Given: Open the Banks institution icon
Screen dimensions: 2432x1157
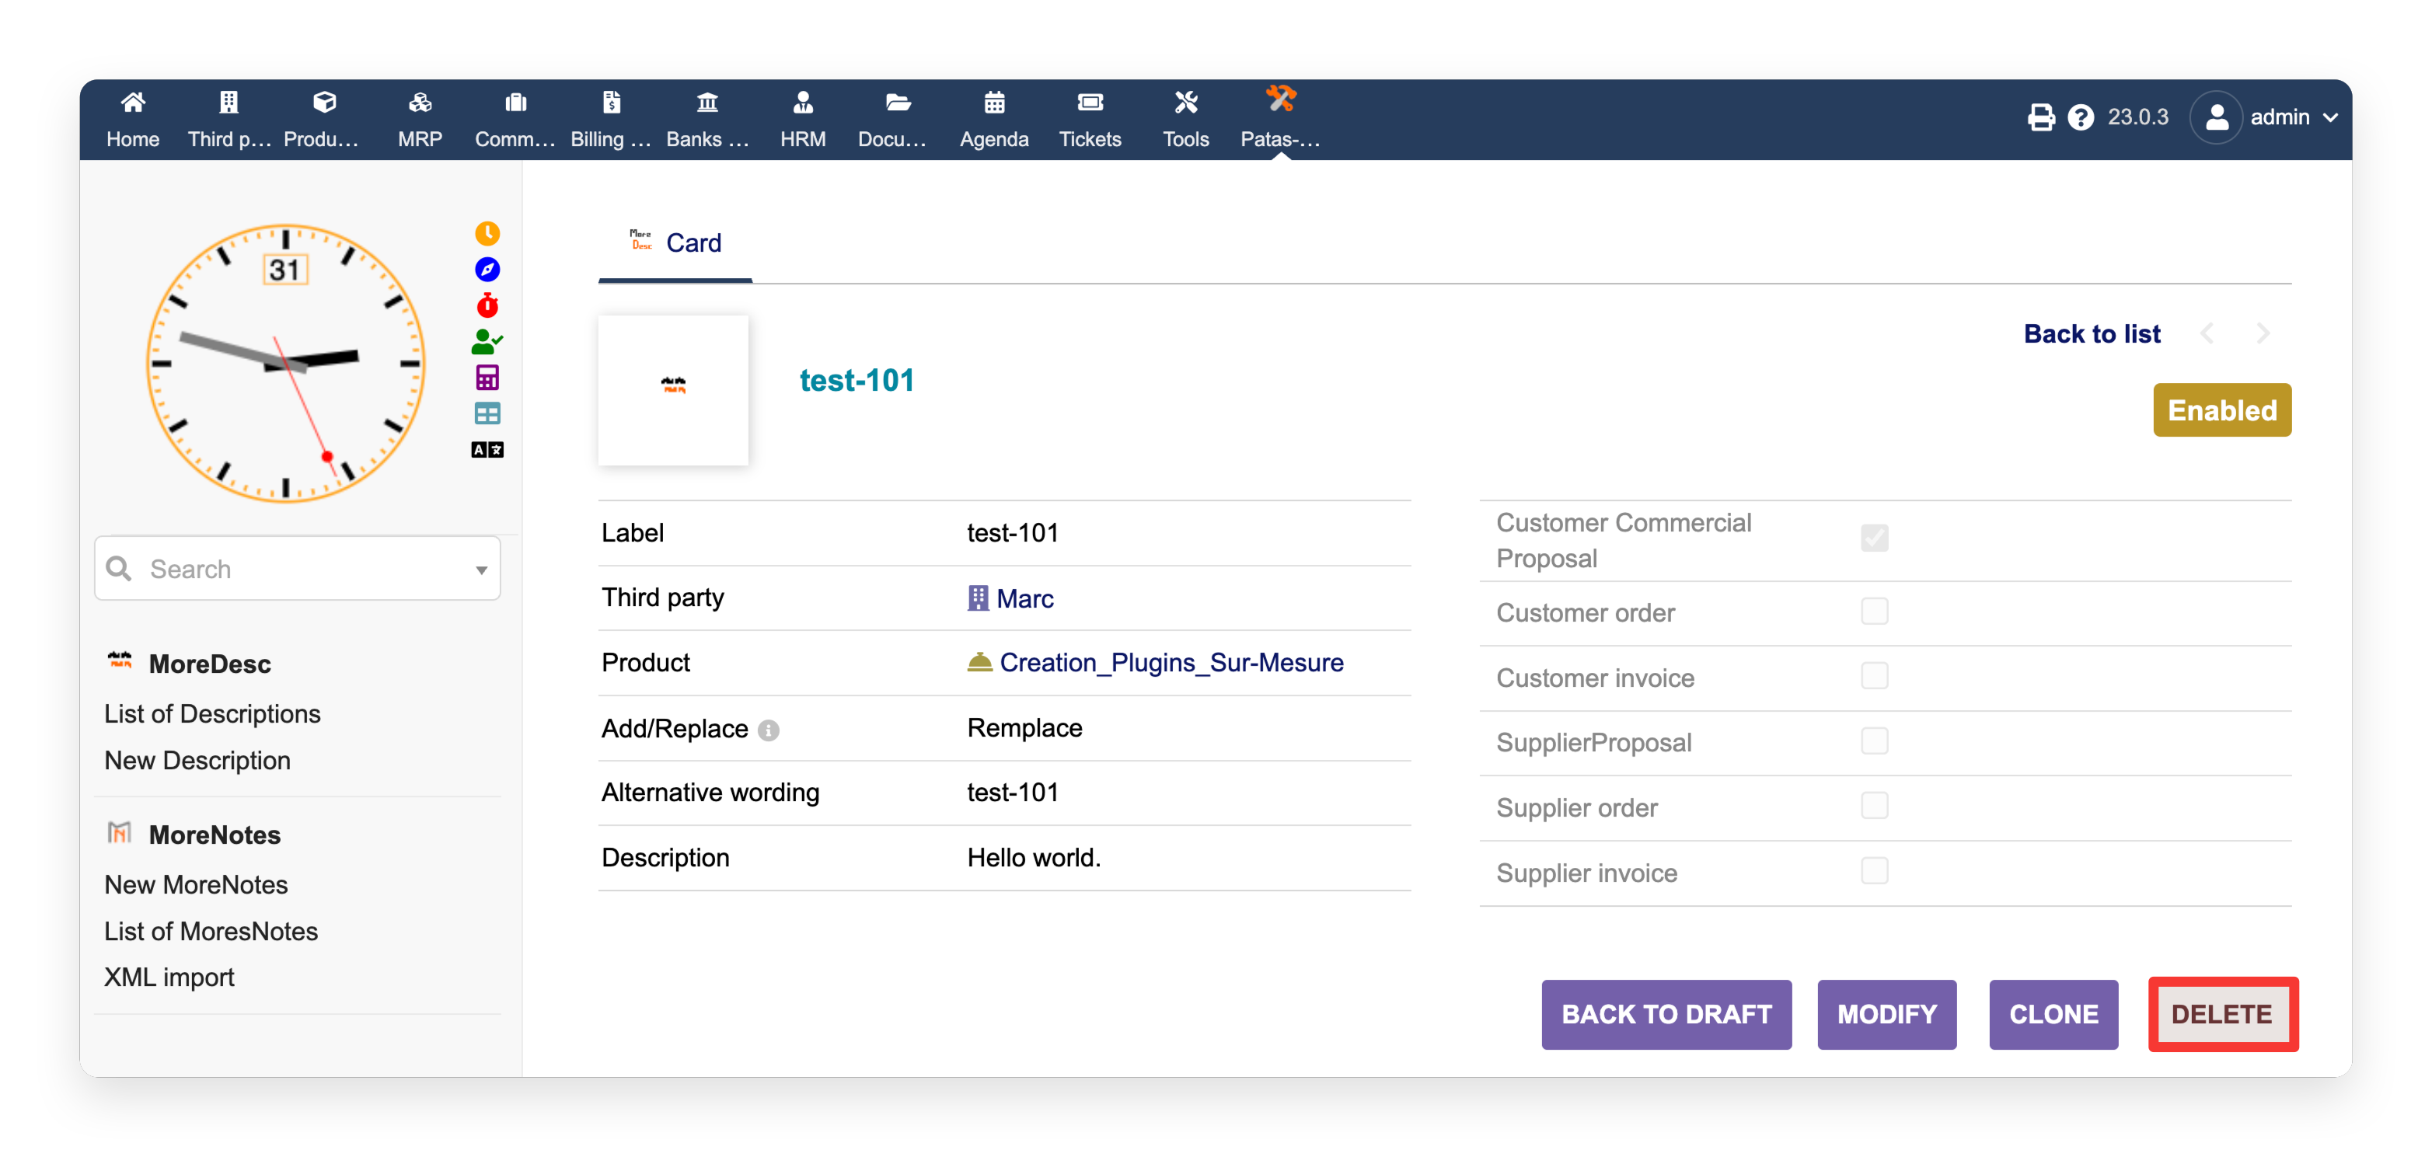Looking at the screenshot, I should [x=707, y=102].
